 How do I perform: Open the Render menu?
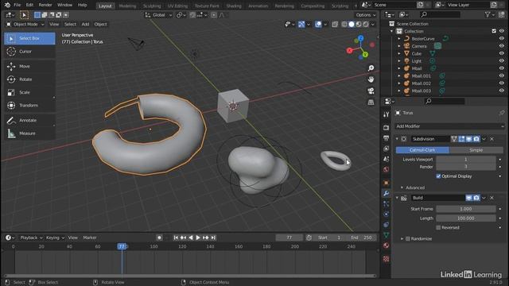pos(45,5)
